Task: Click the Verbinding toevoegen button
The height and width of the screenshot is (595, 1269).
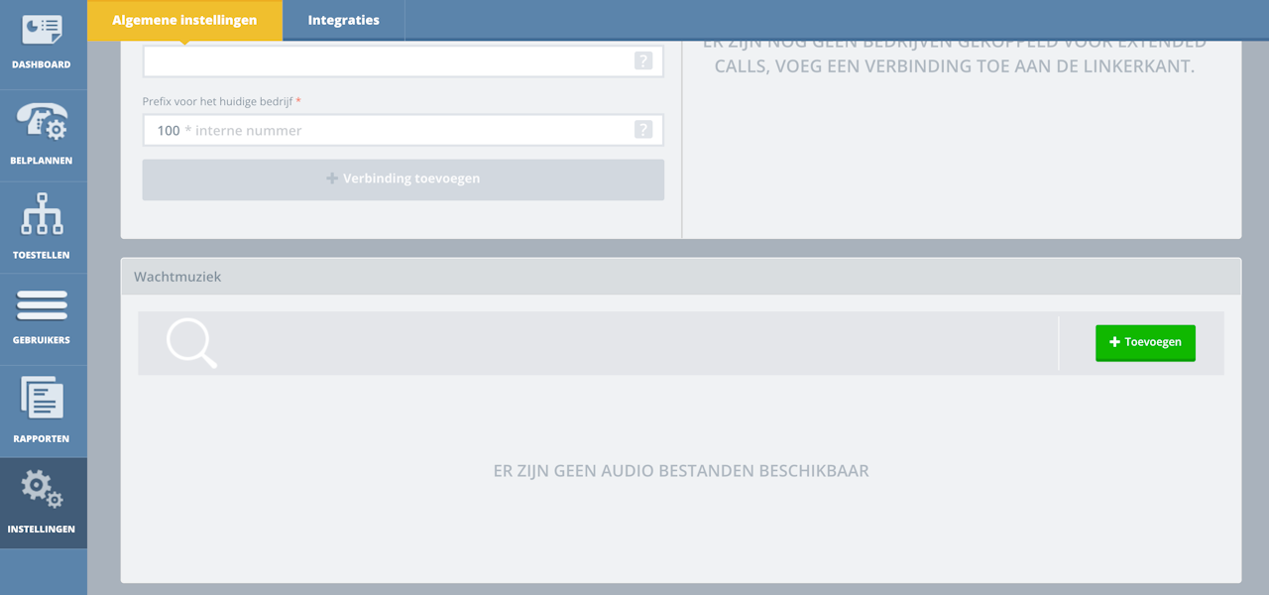Action: pos(404,179)
